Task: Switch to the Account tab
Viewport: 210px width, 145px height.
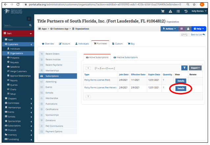Action: point(65,44)
